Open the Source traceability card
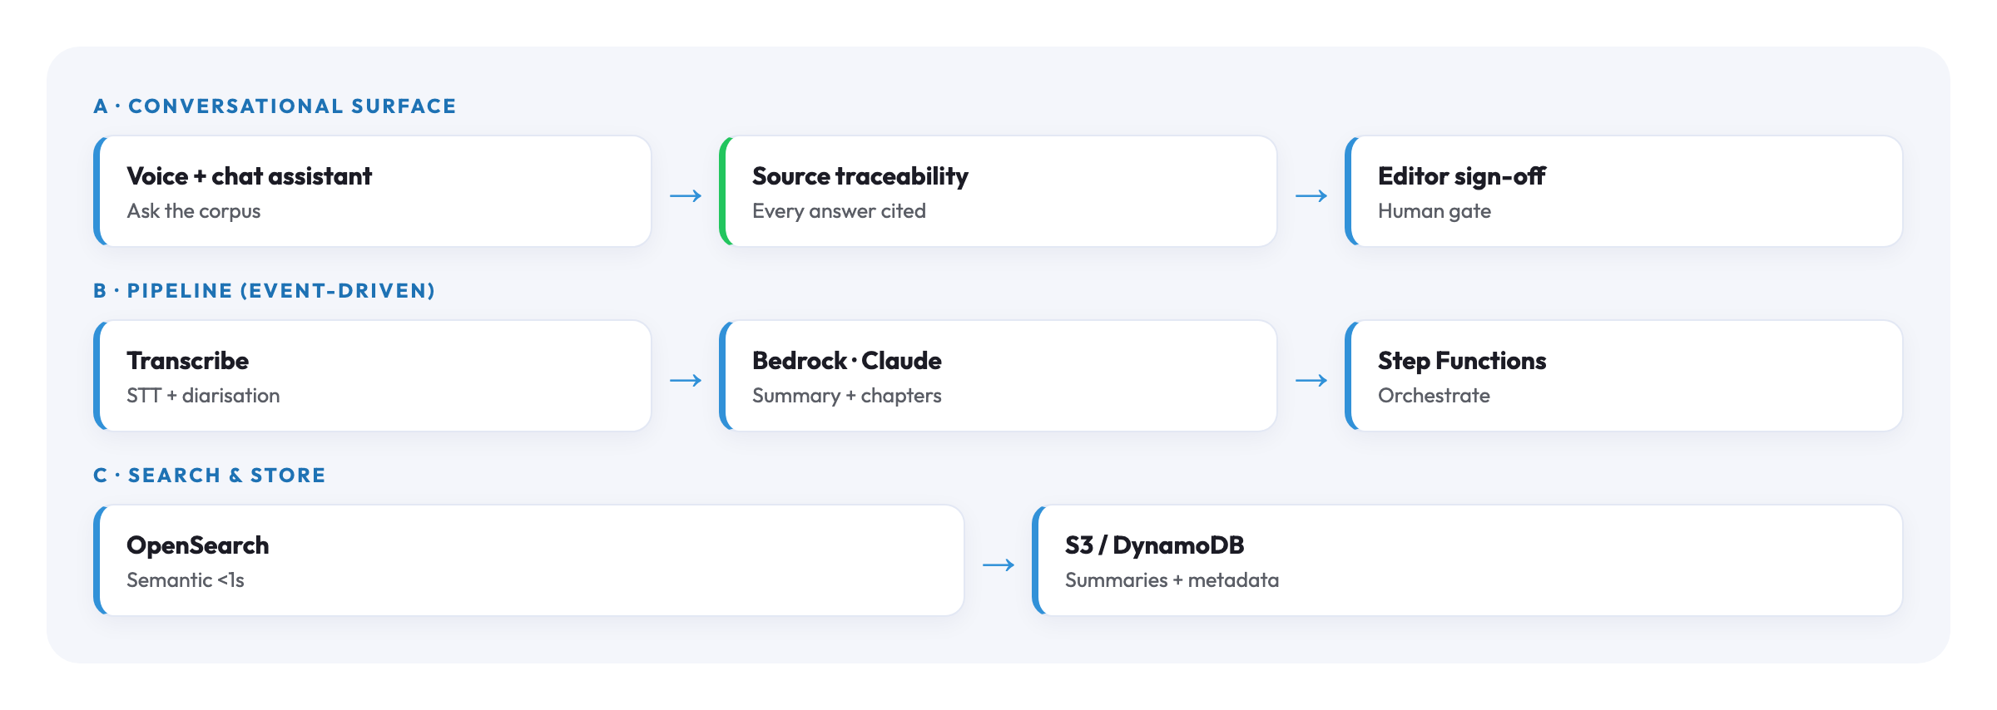 (x=998, y=191)
